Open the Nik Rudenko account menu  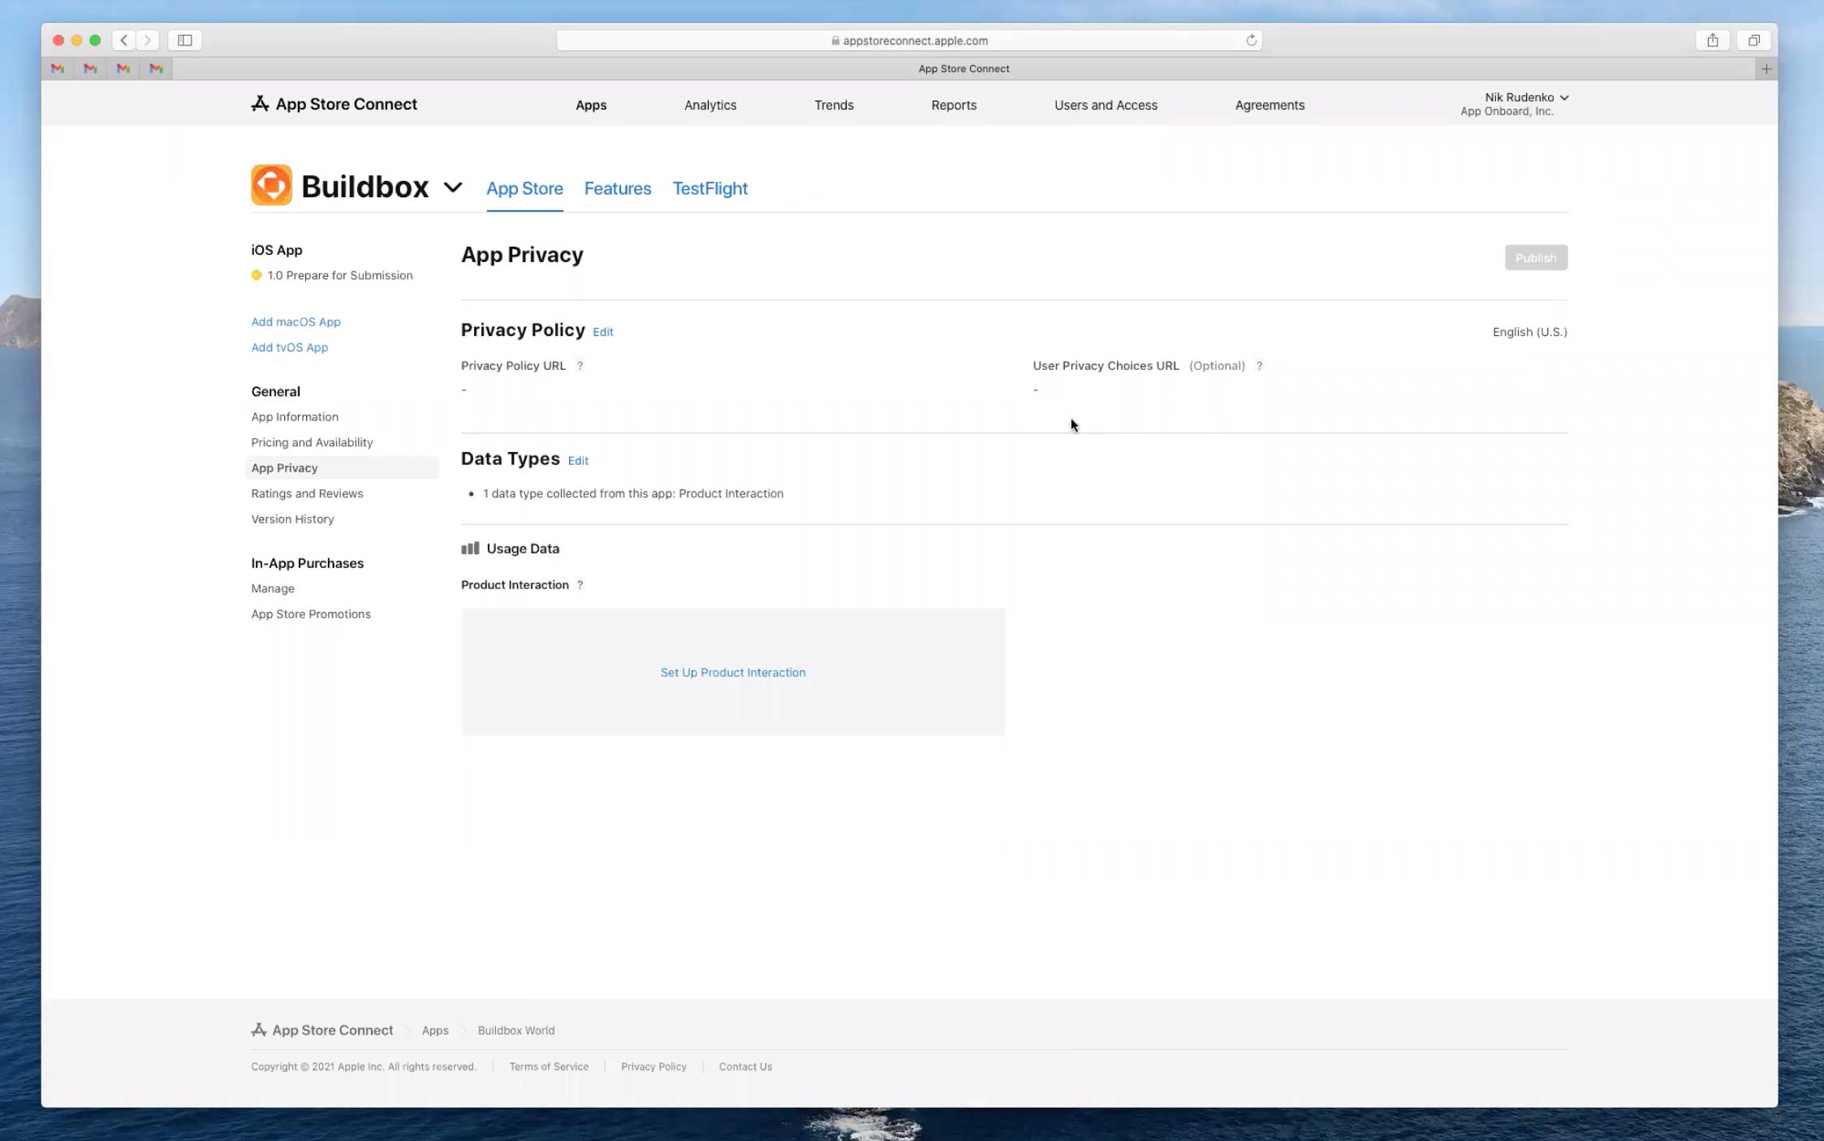coord(1513,104)
